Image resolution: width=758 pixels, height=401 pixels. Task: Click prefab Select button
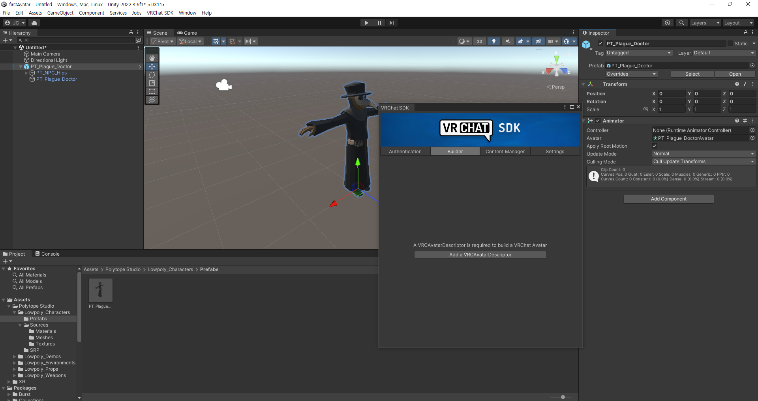point(692,74)
